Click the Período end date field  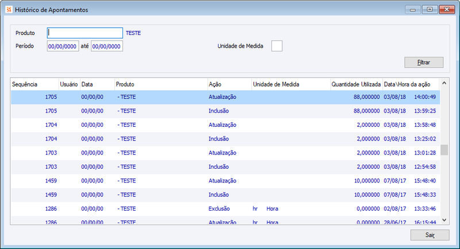tap(107, 46)
